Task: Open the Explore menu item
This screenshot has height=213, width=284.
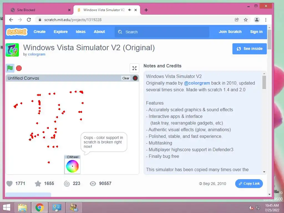Action: pyautogui.click(x=61, y=32)
